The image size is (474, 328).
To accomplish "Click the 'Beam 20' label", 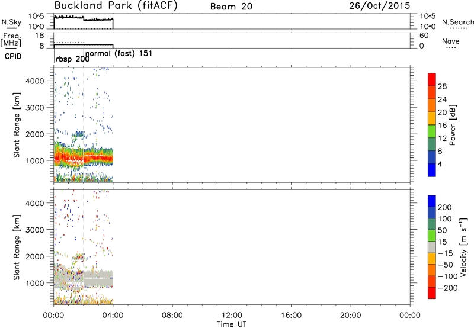I will (231, 7).
